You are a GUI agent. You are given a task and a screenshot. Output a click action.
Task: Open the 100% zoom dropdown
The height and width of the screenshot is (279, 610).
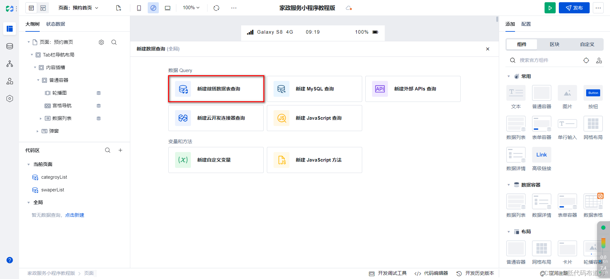tap(191, 8)
